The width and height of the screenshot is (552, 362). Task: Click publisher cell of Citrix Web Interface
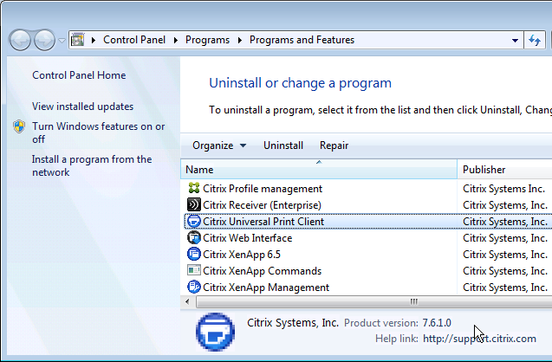pos(505,238)
